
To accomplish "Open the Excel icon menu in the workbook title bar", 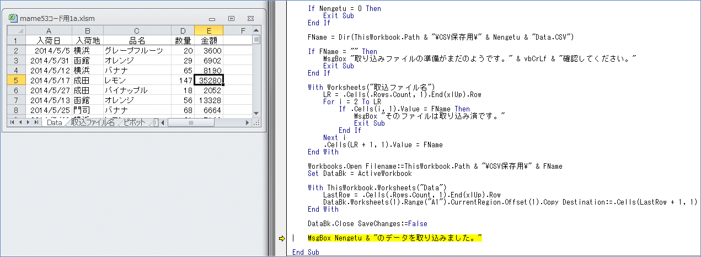I will (x=14, y=19).
